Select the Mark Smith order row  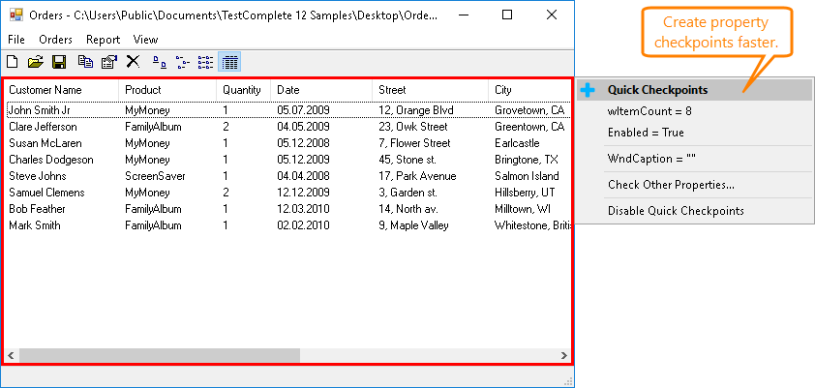(x=287, y=225)
